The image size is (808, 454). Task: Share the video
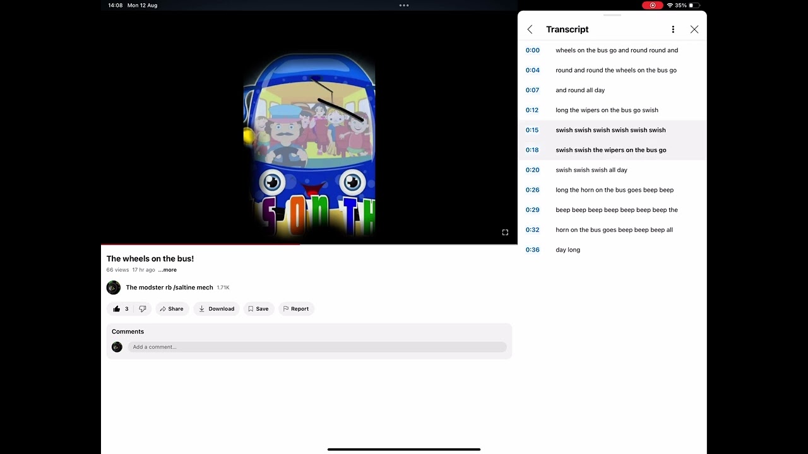click(x=172, y=309)
